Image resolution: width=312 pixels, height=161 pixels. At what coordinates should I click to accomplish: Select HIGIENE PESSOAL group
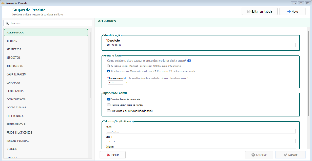46,141
